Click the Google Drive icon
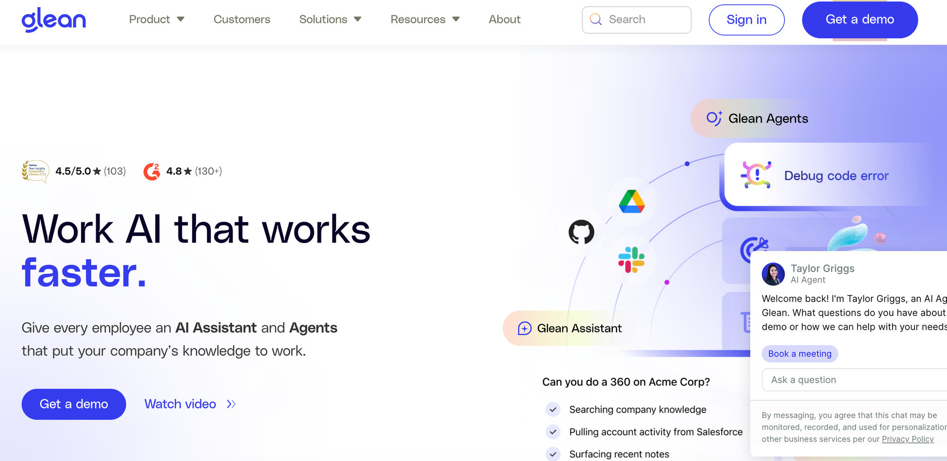The height and width of the screenshot is (461, 947). (632, 202)
